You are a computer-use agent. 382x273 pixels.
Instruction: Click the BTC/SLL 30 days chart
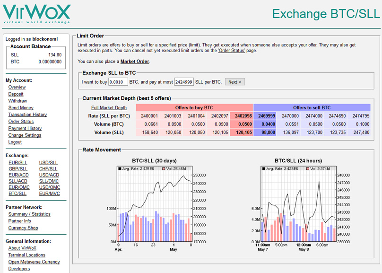(x=156, y=205)
